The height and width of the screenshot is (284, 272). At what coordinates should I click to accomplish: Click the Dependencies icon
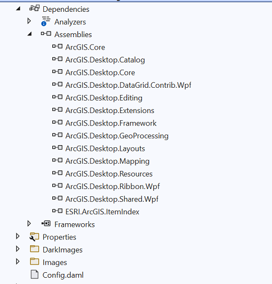tap(34, 8)
